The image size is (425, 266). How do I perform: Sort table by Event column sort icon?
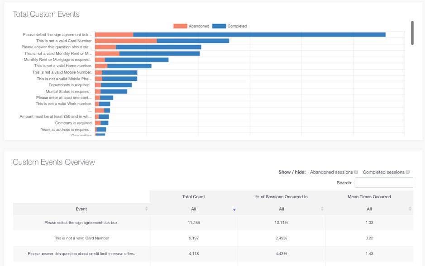(x=146, y=209)
